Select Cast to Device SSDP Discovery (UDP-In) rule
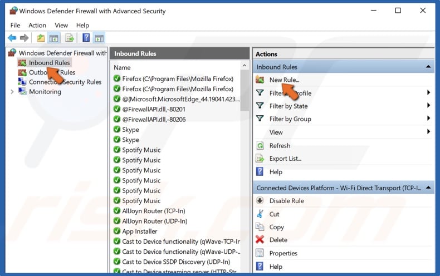 pos(177,262)
